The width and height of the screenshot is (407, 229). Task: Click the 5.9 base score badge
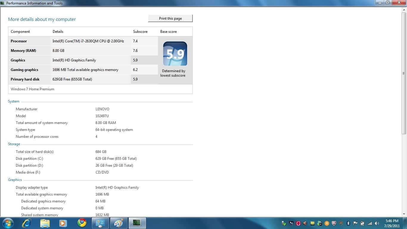[x=175, y=54]
